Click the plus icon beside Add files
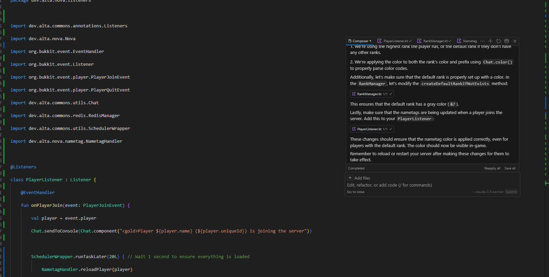Viewport: 549px width, 277px height. [350, 178]
